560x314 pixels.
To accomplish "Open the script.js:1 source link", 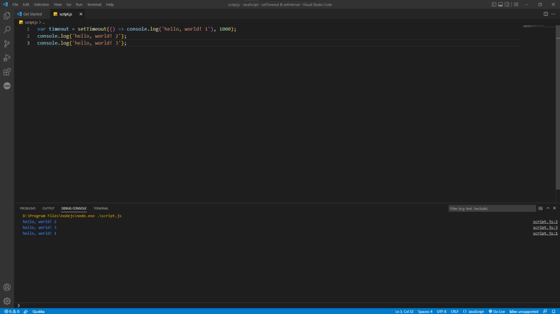I will click(545, 233).
